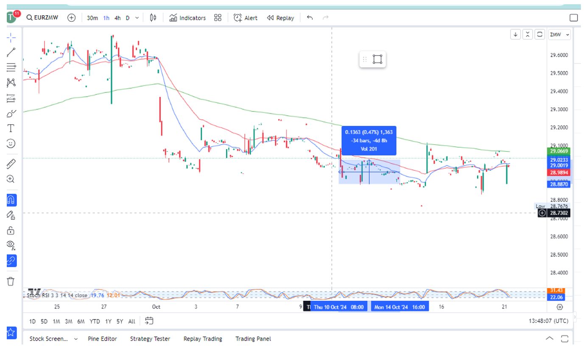This screenshot has height=350, width=586.
Task: Set the date range to 5Y
Action: click(x=120, y=321)
